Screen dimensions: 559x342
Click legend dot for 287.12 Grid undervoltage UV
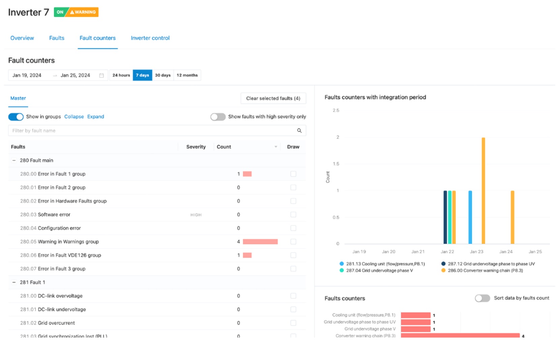coord(443,264)
